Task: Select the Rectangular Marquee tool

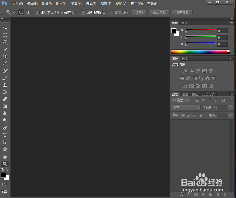Action: [x=5, y=35]
